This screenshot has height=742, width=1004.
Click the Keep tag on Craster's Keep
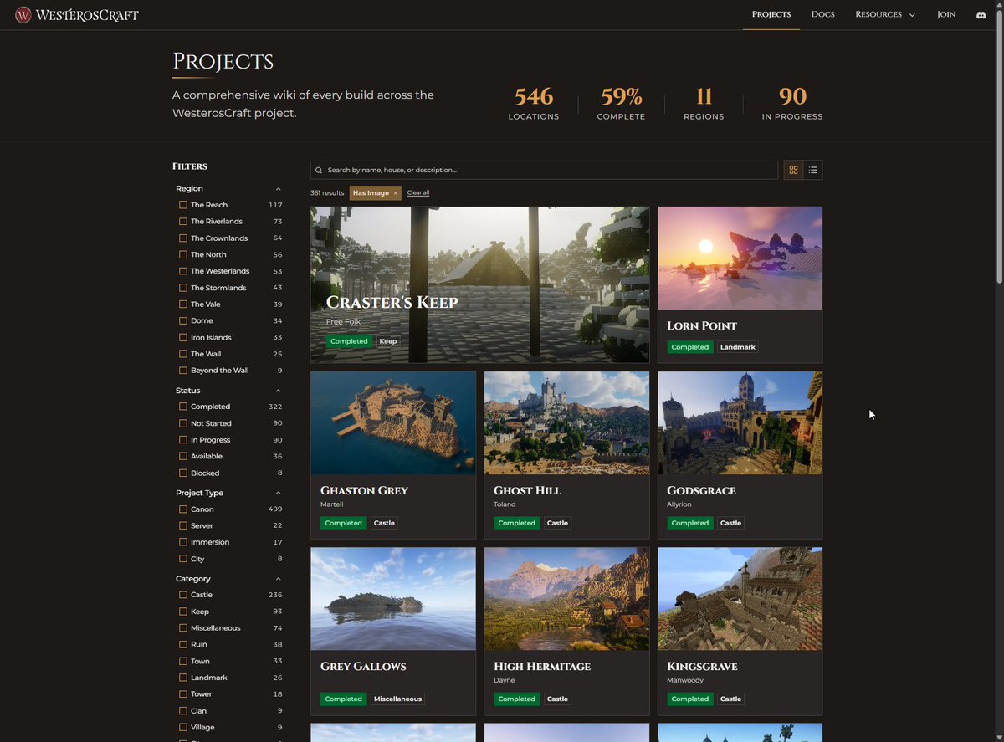[x=387, y=341]
